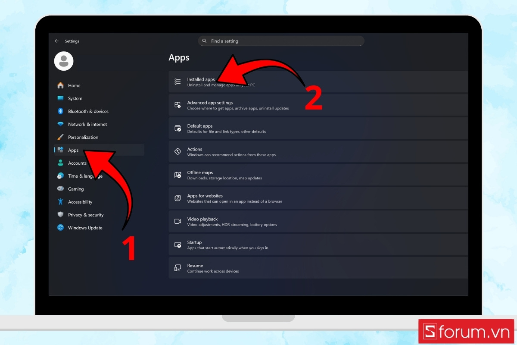Viewport: 517px width, 345px height.
Task: Click the Personalization paintbrush icon
Action: click(x=60, y=137)
